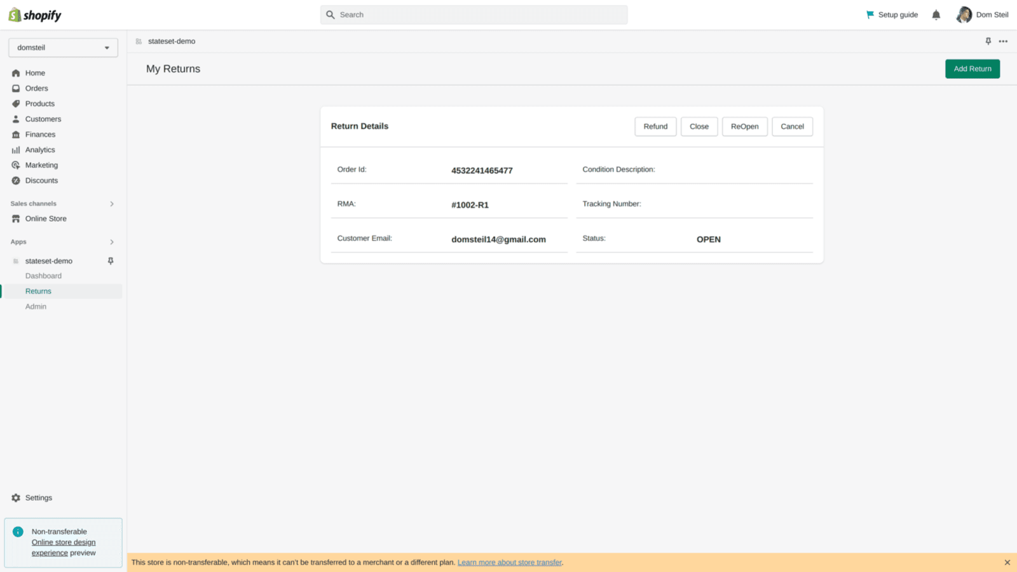Open the notifications bell

(x=936, y=15)
